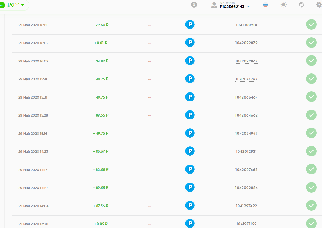This screenshot has height=228, width=322.
Task: Click green checkmark status for 15:40 transaction
Action: pyautogui.click(x=311, y=79)
